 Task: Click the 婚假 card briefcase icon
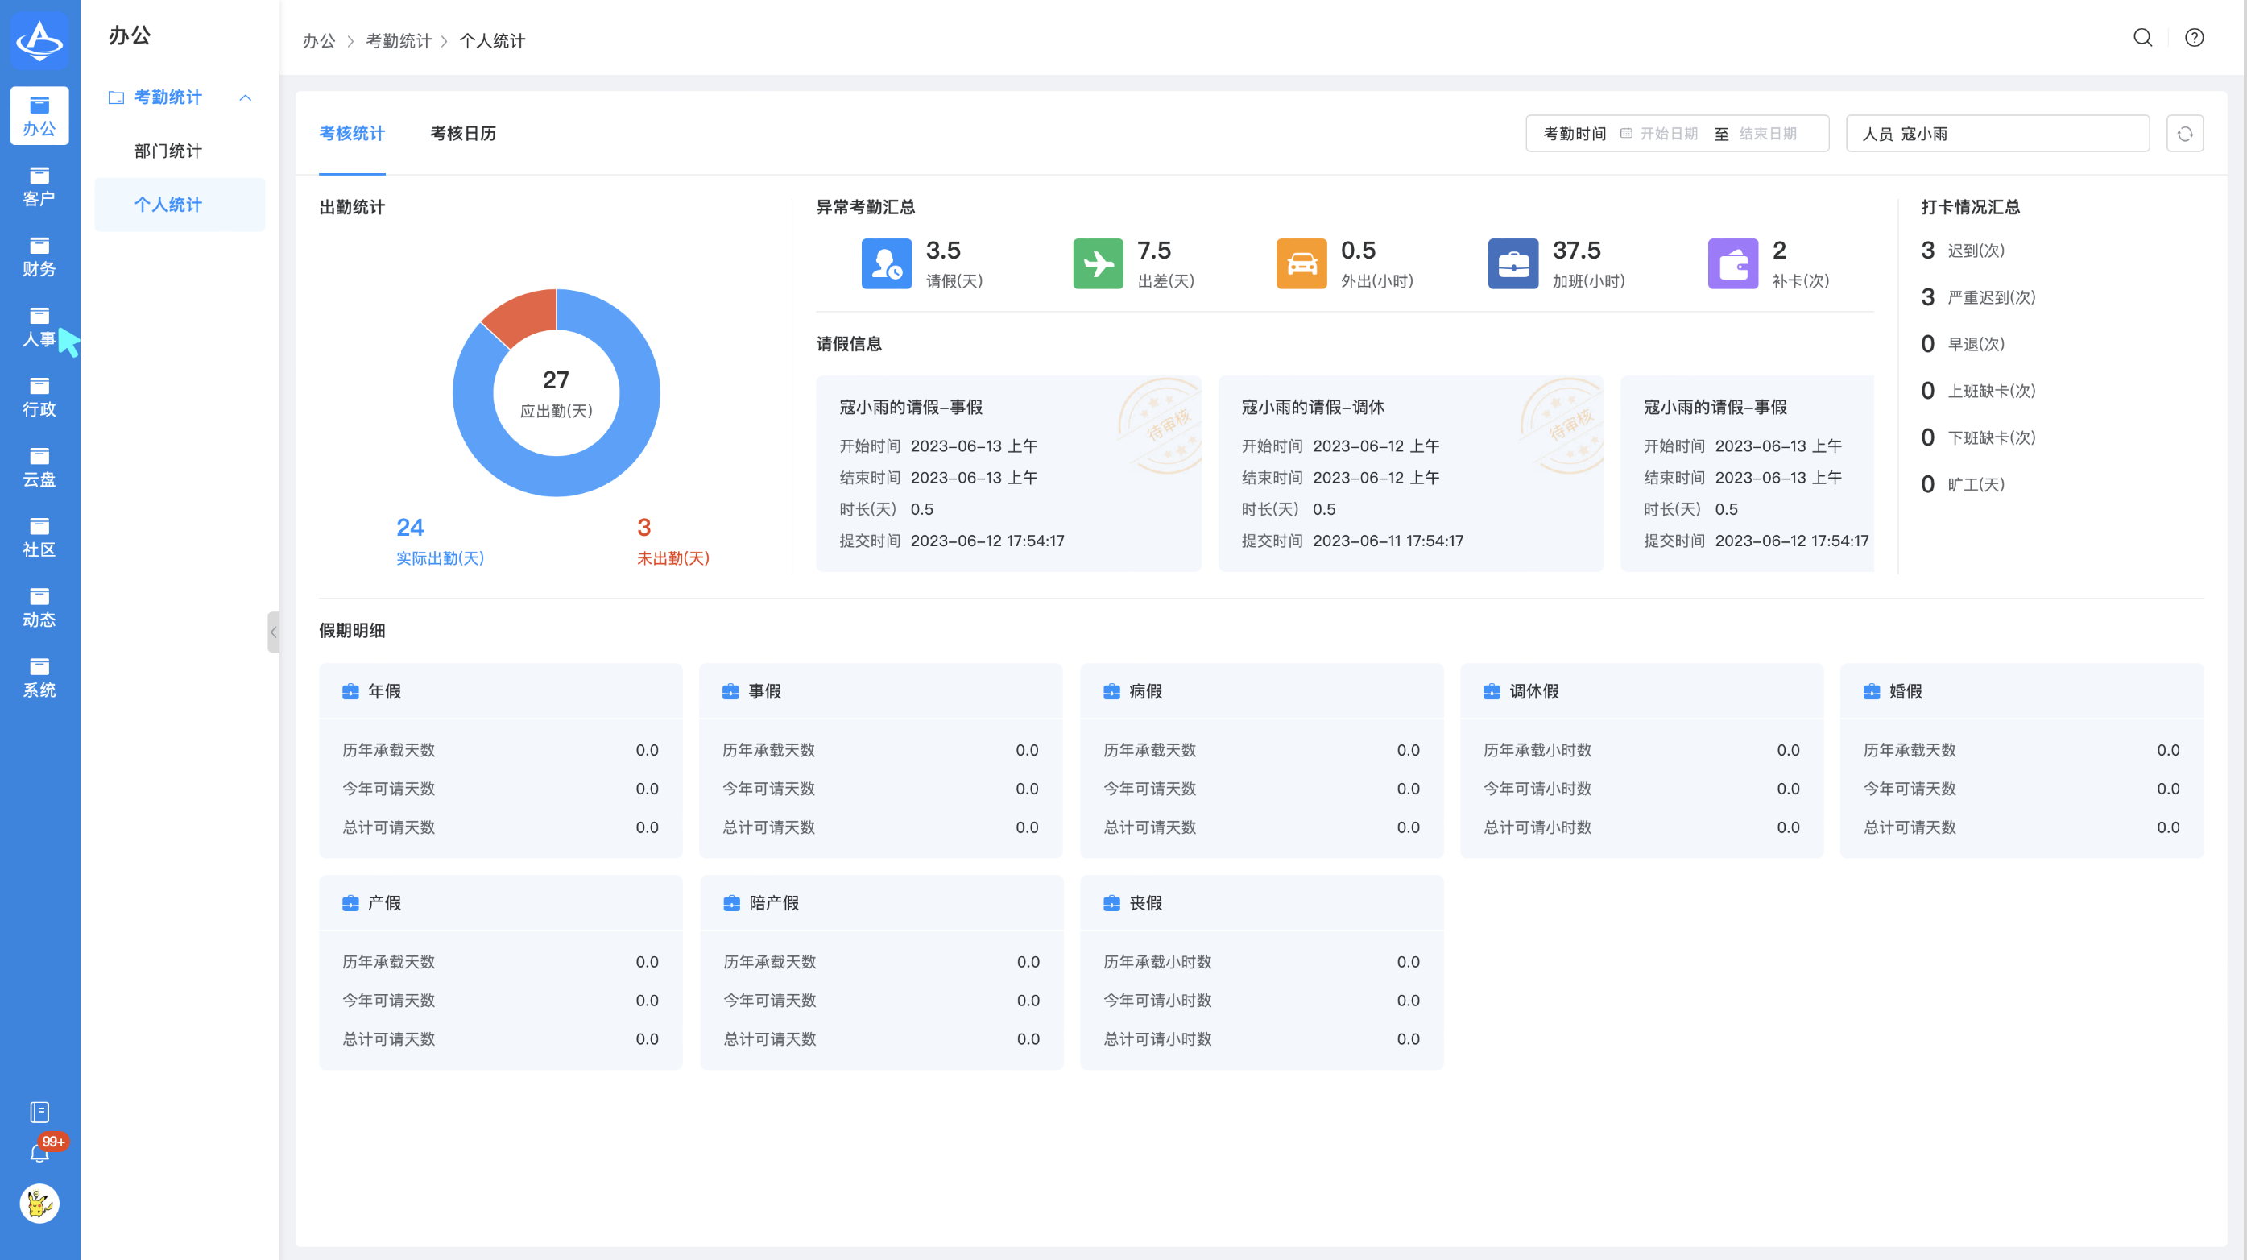(x=1872, y=691)
